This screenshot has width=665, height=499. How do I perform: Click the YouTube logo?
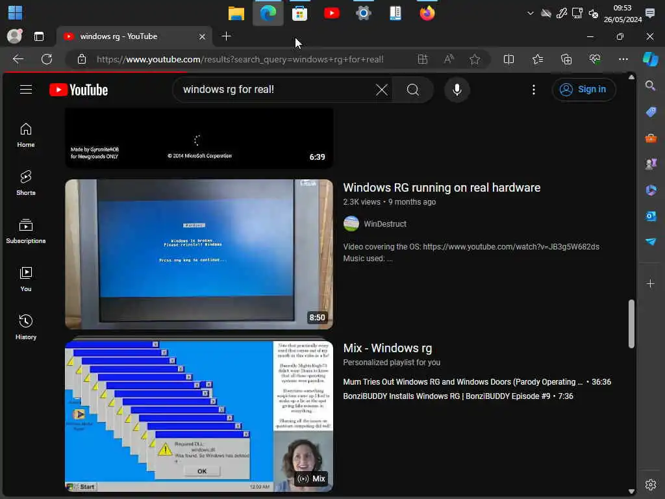(79, 90)
